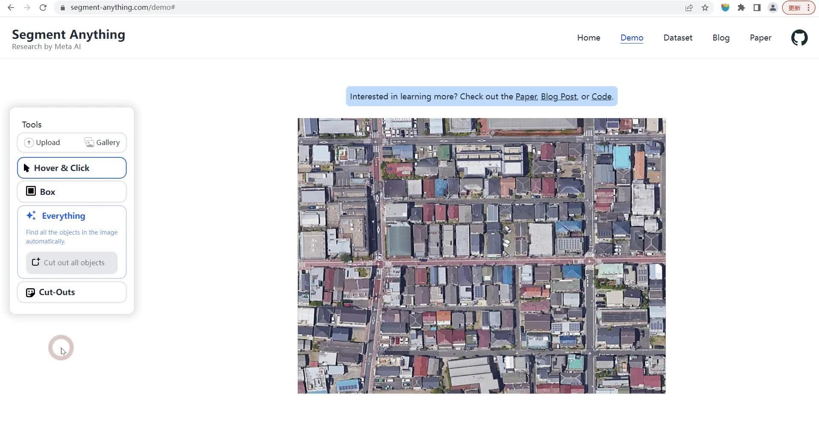Open the GitHub repository icon
Viewport: 819px width, 423px height.
click(799, 38)
